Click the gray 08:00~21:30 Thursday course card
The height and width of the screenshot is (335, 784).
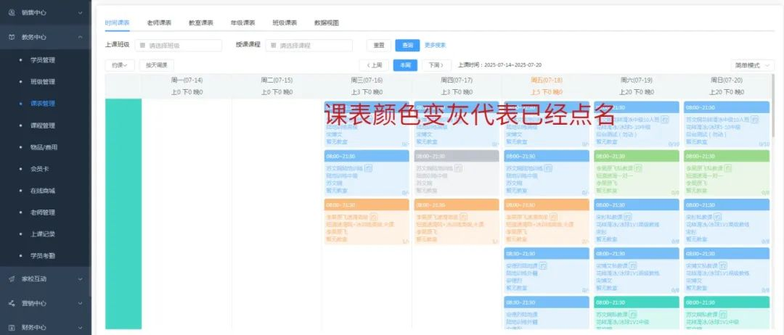coord(457,173)
